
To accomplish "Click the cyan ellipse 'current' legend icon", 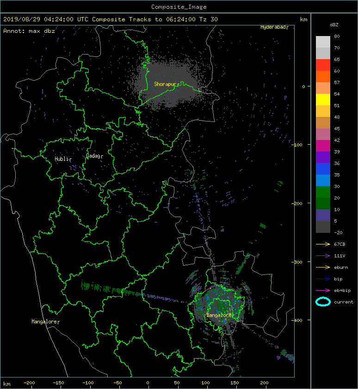I will click(x=323, y=302).
